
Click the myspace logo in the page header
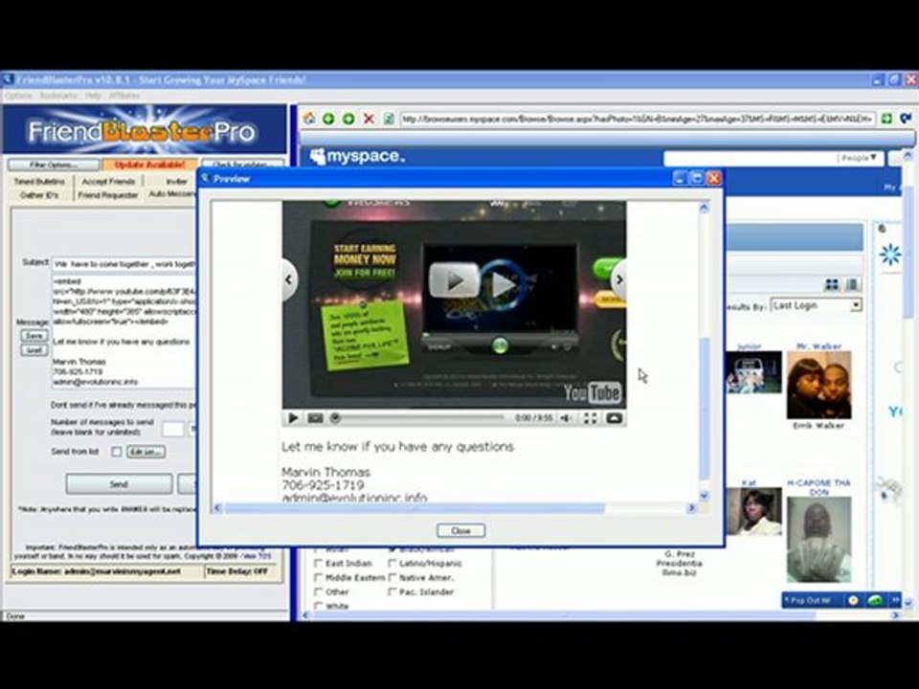tap(357, 156)
